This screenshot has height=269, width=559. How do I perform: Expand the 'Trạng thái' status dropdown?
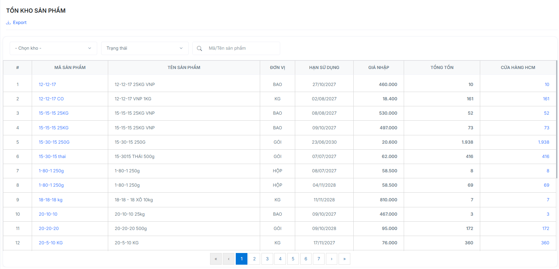click(x=145, y=48)
